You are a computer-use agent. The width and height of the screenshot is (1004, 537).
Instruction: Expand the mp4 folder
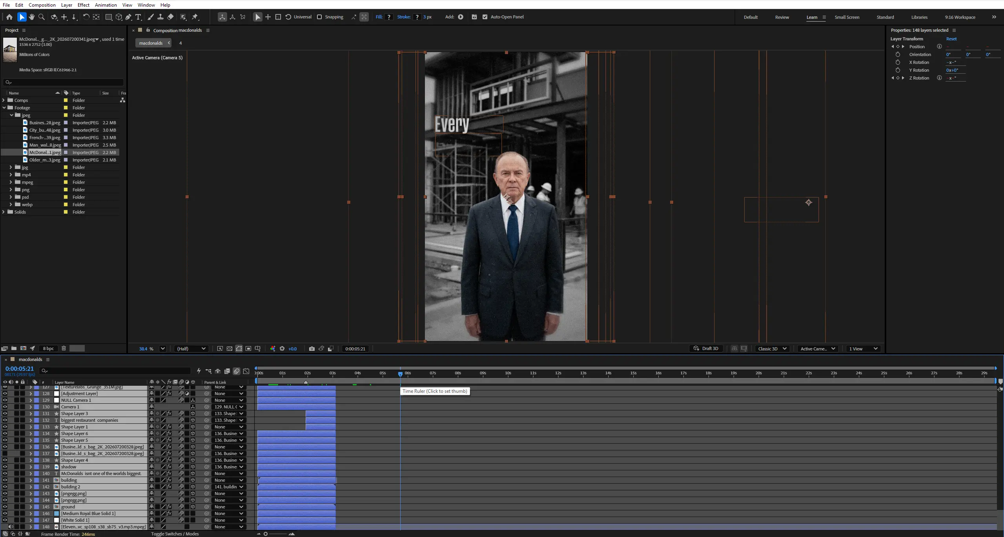(11, 175)
